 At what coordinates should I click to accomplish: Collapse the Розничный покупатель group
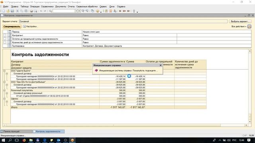4,90
